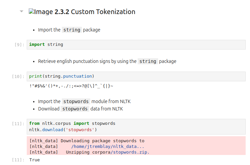Click into the 'import string' code cell

(134, 45)
